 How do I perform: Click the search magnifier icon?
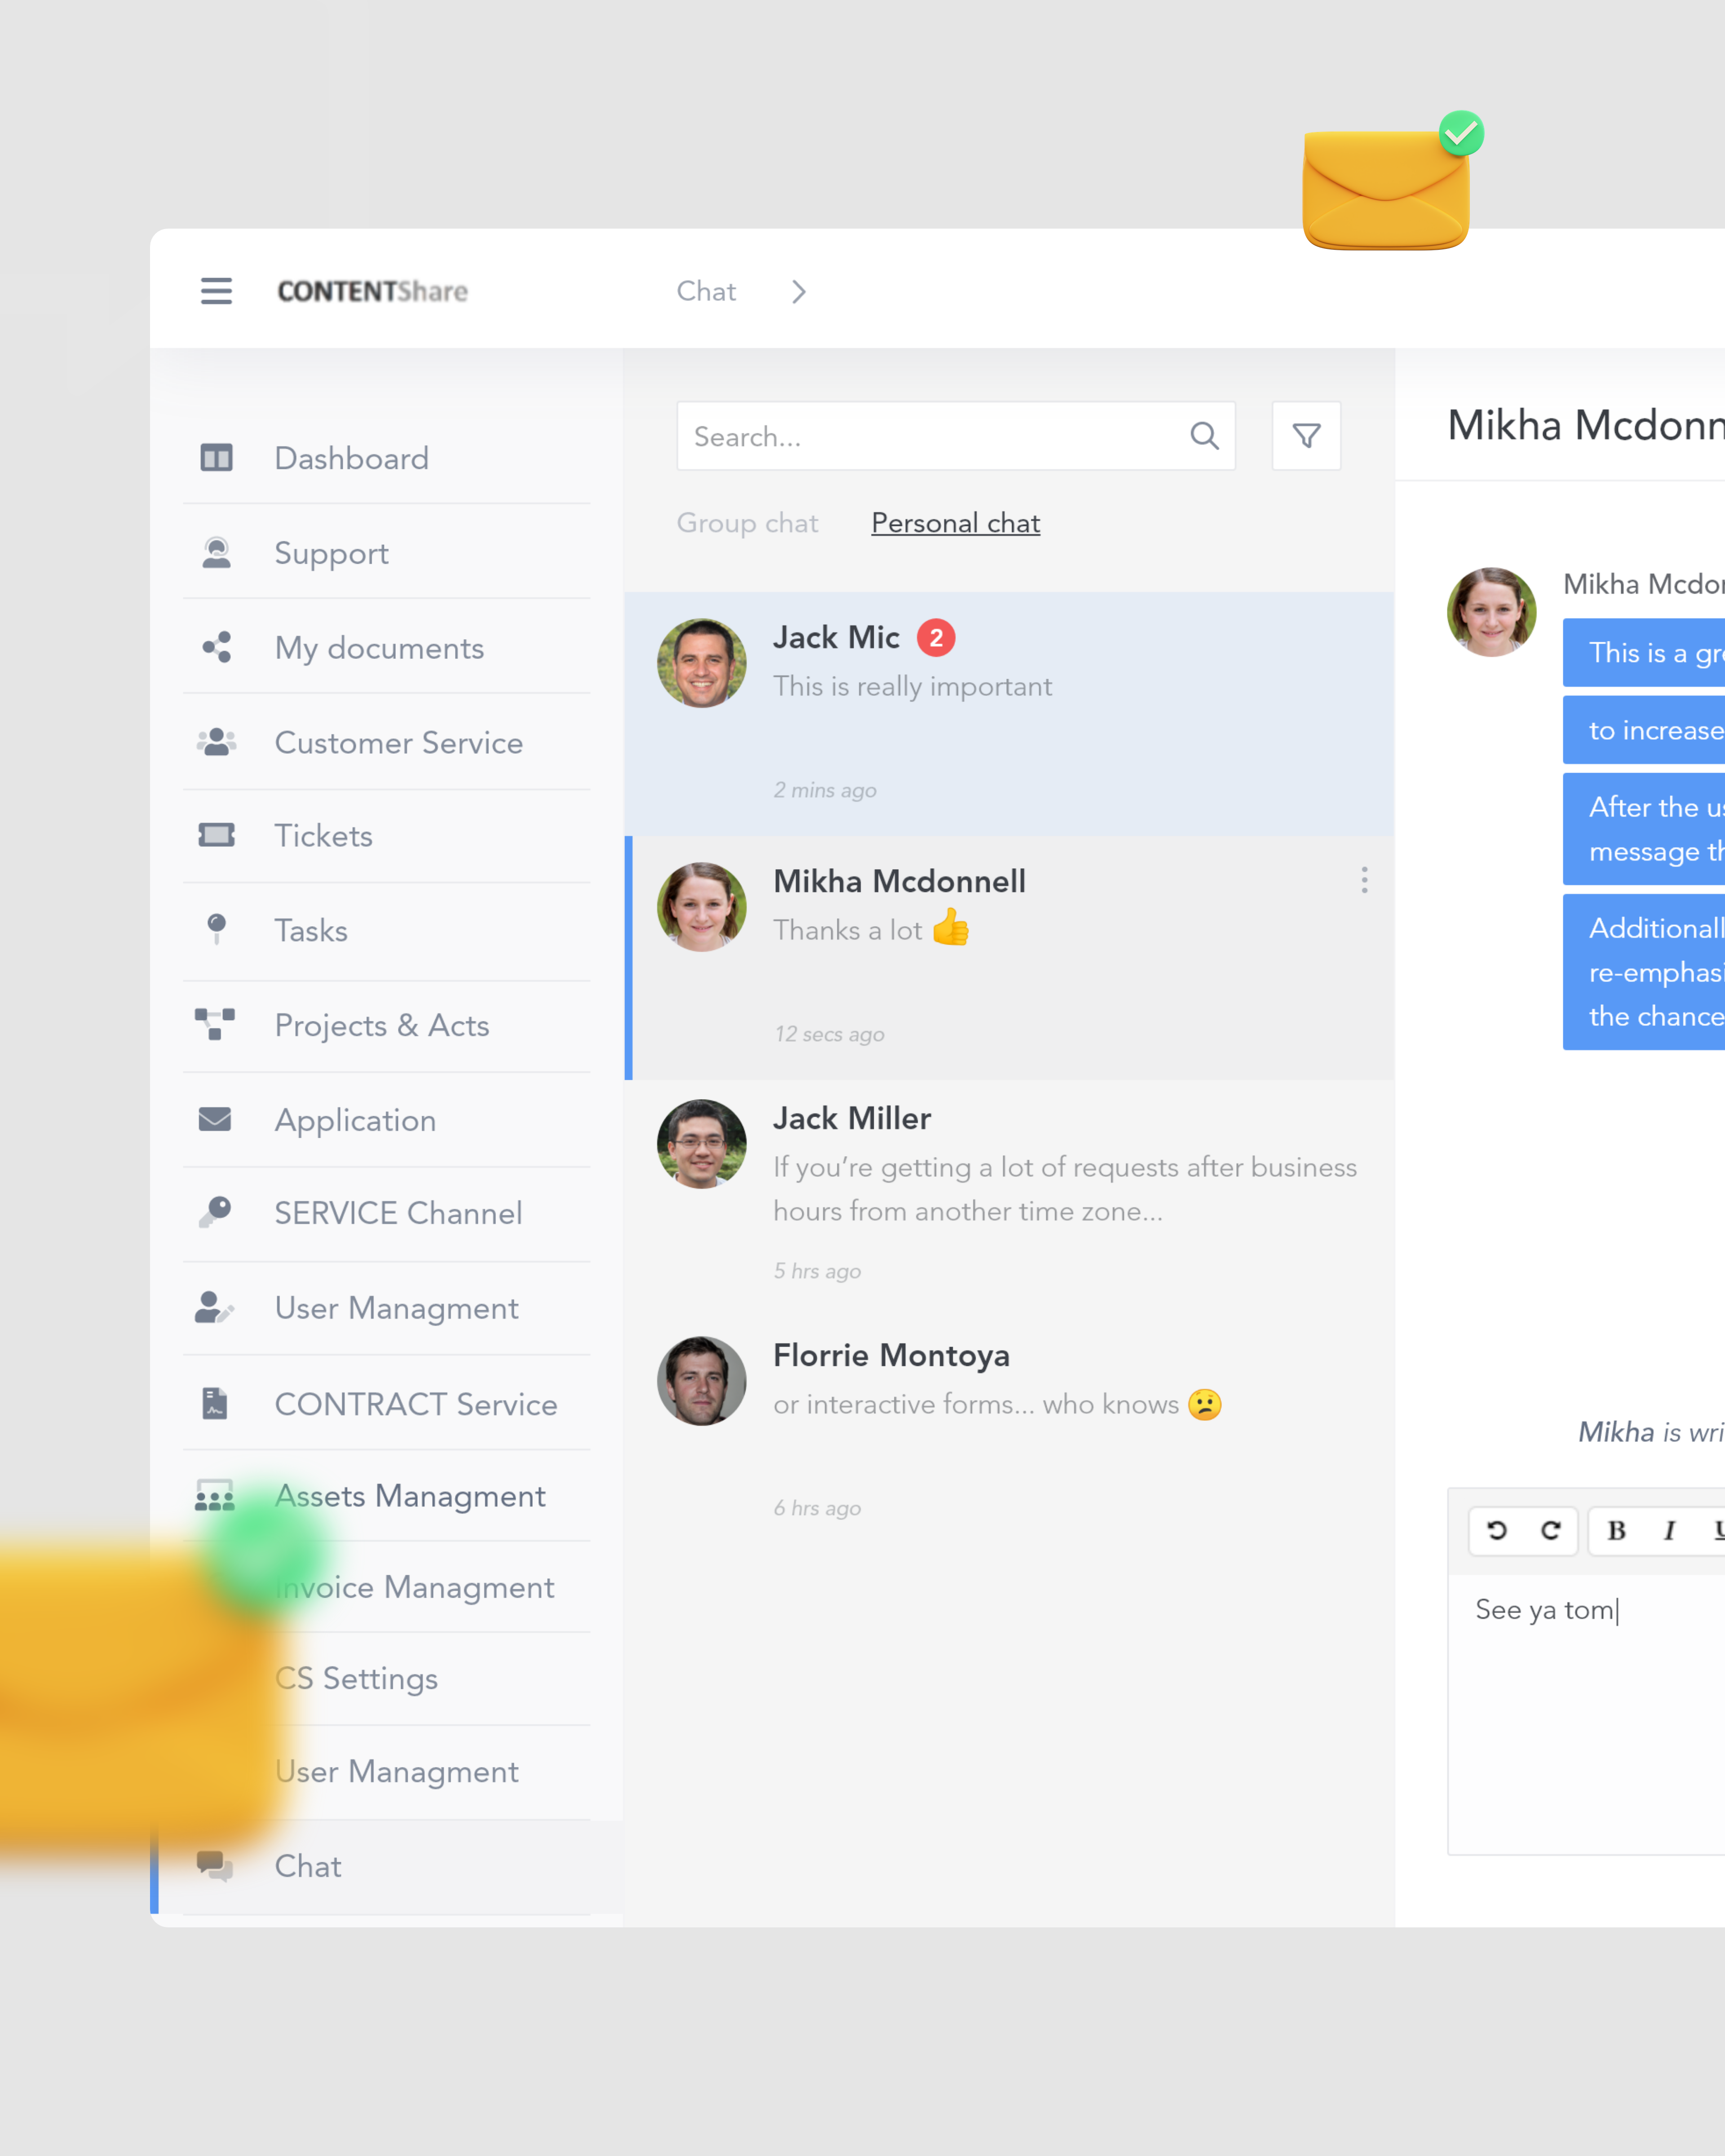pyautogui.click(x=1204, y=436)
